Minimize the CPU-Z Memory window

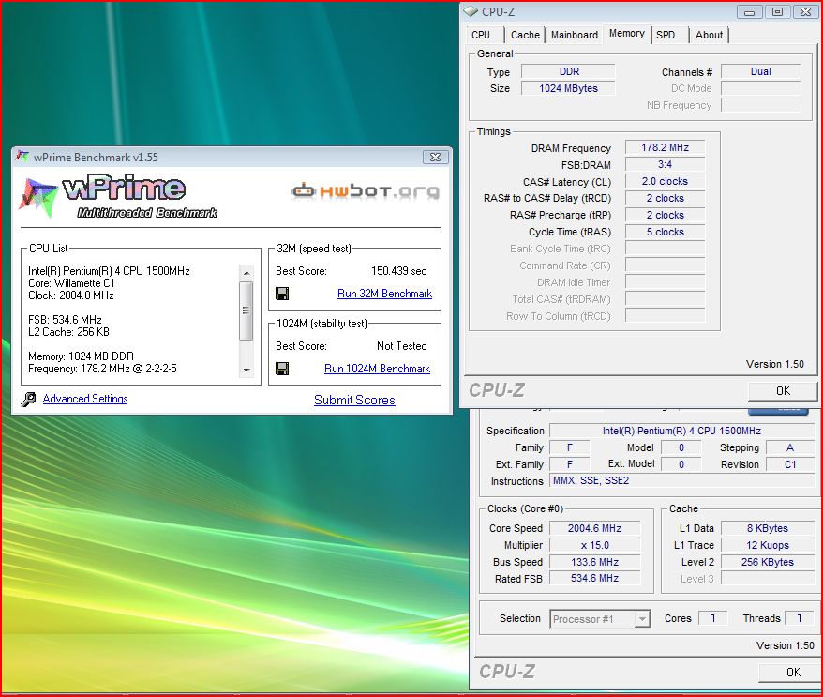pyautogui.click(x=750, y=11)
